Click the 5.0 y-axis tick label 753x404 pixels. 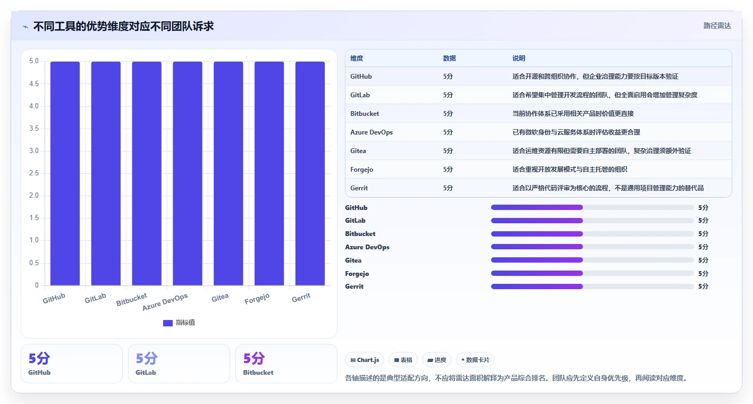coord(33,61)
